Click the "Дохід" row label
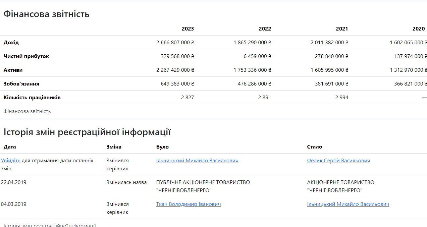Image resolution: width=427 pixels, height=227 pixels. point(11,43)
